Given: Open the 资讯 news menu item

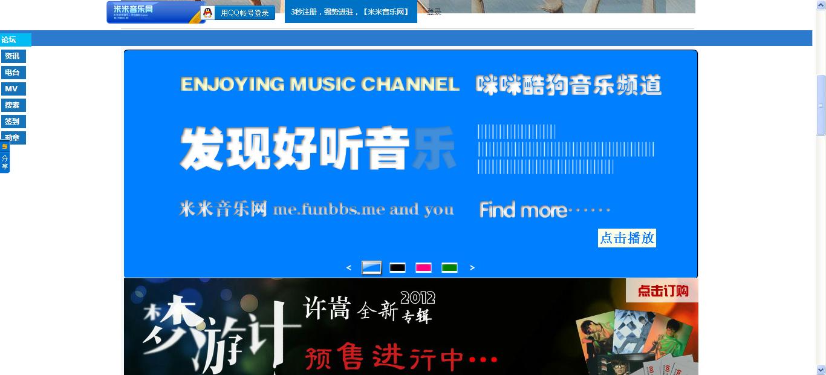Looking at the screenshot, I should [x=13, y=56].
